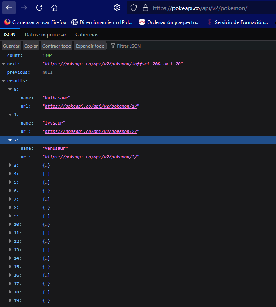Show tracking protection shield info
Screen dimensions: 276x307
[x=134, y=8]
